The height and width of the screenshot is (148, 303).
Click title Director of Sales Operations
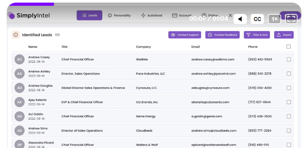click(82, 131)
